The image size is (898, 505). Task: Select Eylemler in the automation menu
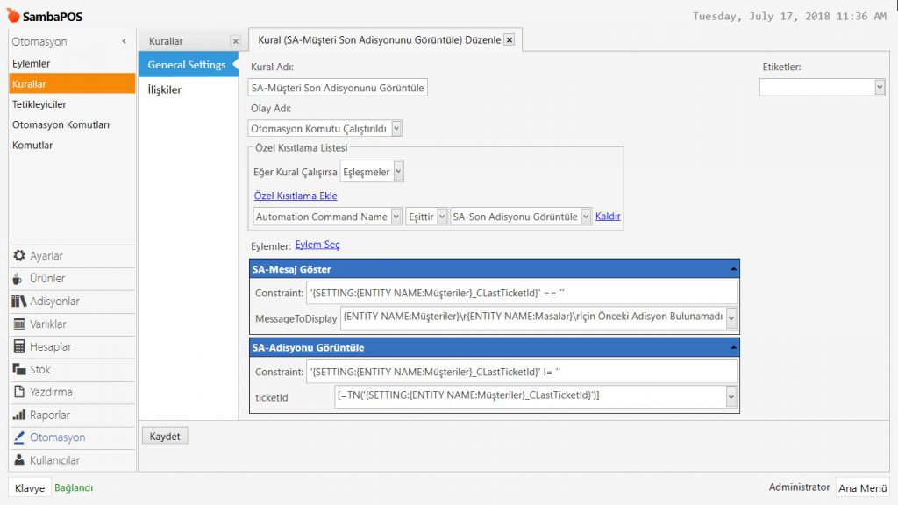coord(32,64)
